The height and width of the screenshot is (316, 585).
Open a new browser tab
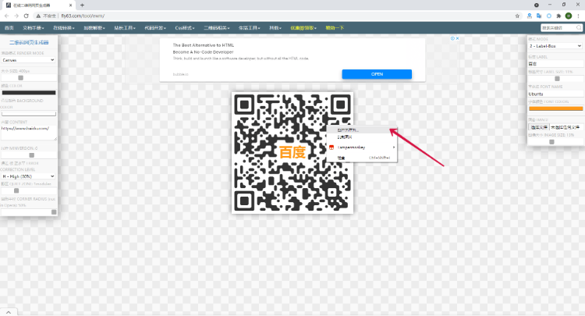82,5
